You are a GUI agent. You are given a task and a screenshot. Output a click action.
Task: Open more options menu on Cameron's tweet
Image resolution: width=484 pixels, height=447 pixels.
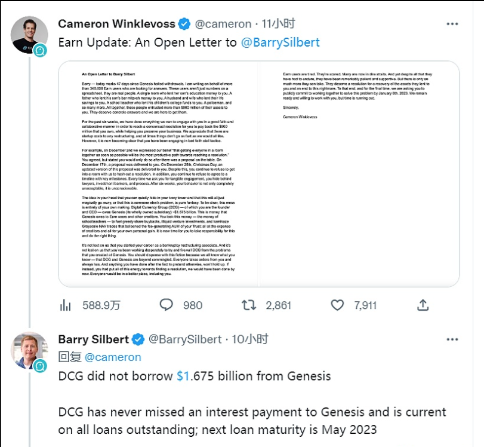pyautogui.click(x=452, y=24)
